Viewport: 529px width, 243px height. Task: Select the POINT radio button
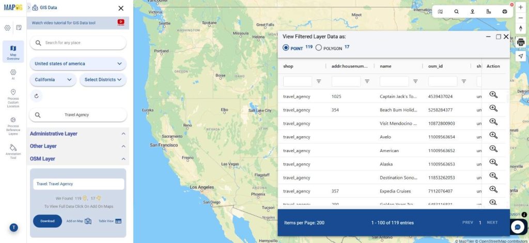click(286, 47)
